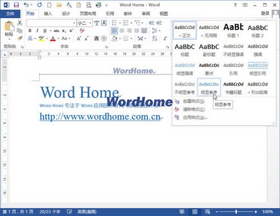Click the Redo/repeat arrow icon
This screenshot has width=280, height=216.
pyautogui.click(x=39, y=5)
